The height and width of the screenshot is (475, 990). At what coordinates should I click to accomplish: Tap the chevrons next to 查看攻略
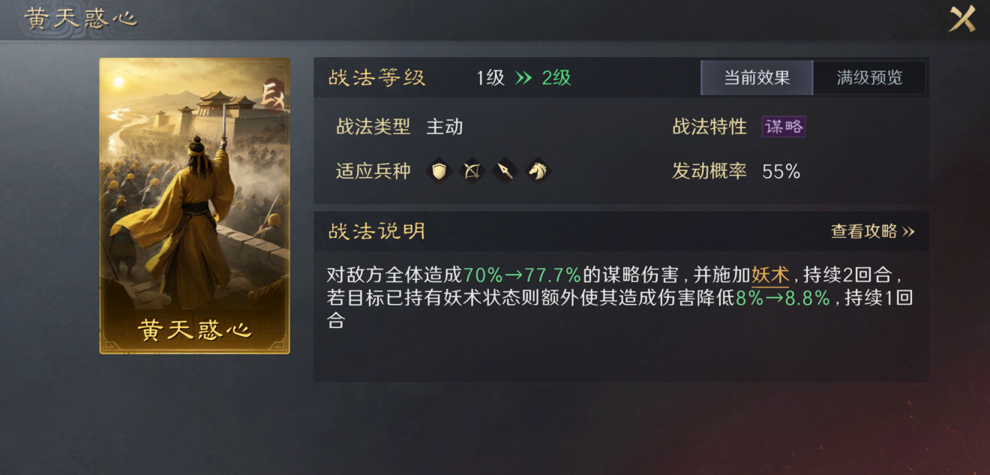(x=907, y=232)
